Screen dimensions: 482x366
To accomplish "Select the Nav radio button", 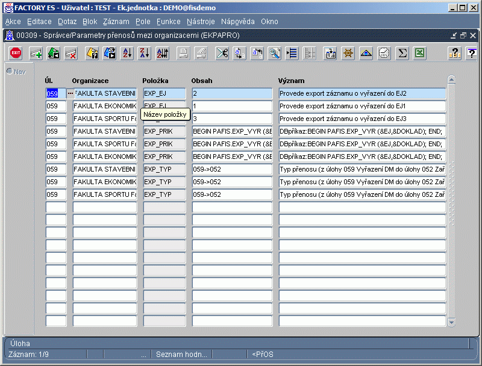I will (10, 71).
